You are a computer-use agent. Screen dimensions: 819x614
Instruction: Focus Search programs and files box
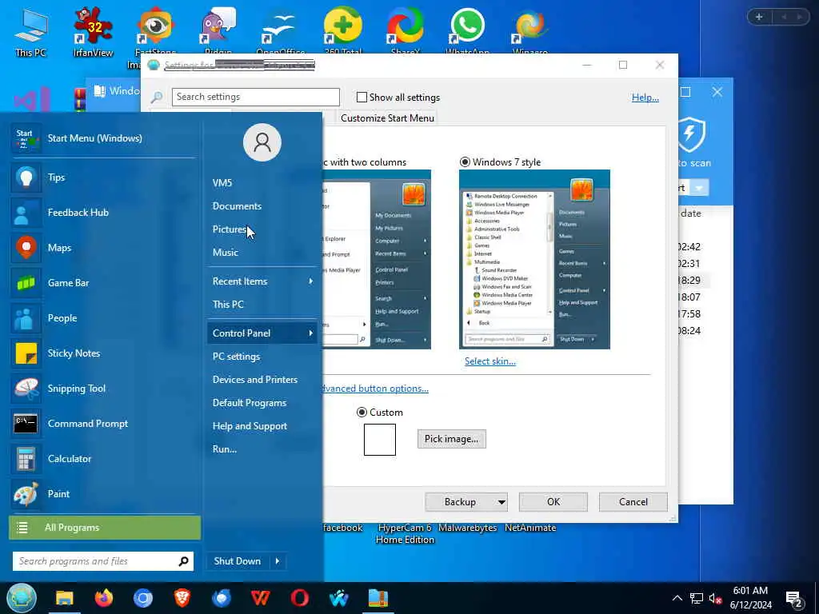click(103, 561)
